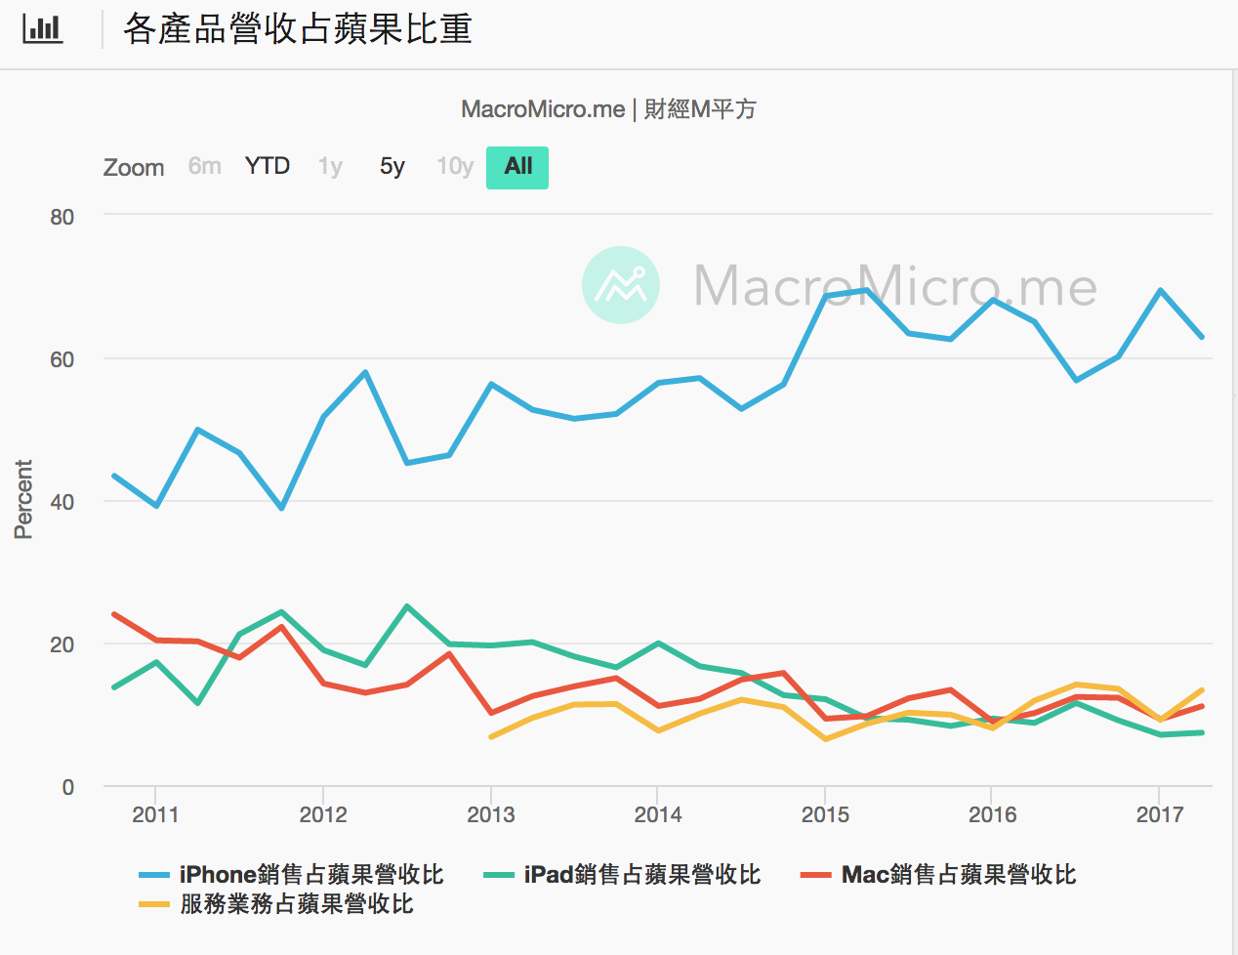Click the 60 y-axis label
Screen dimensions: 1238x955
(62, 359)
